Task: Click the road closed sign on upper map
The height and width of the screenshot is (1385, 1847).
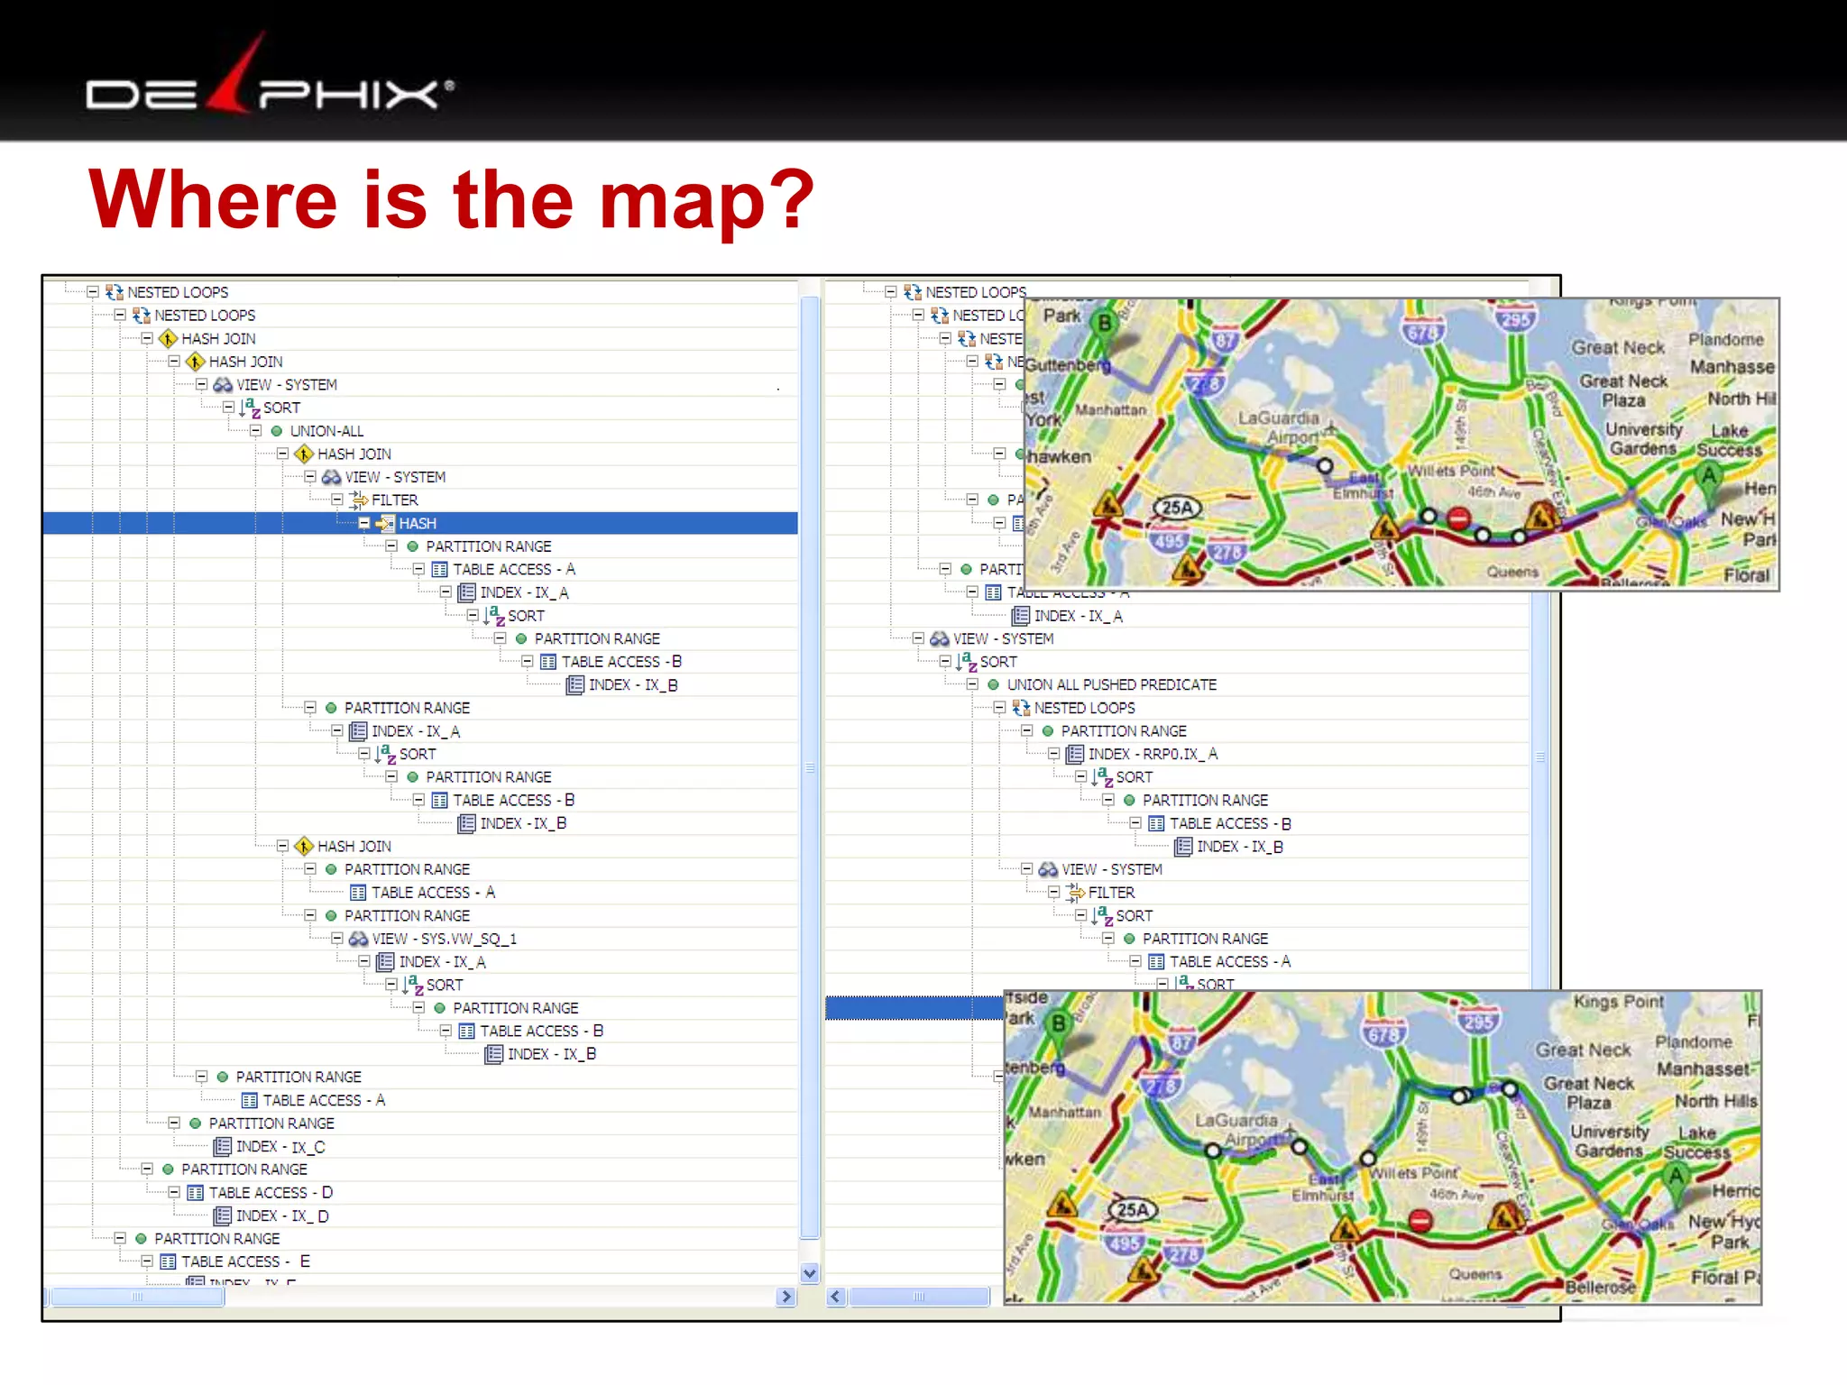Action: pos(1458,518)
